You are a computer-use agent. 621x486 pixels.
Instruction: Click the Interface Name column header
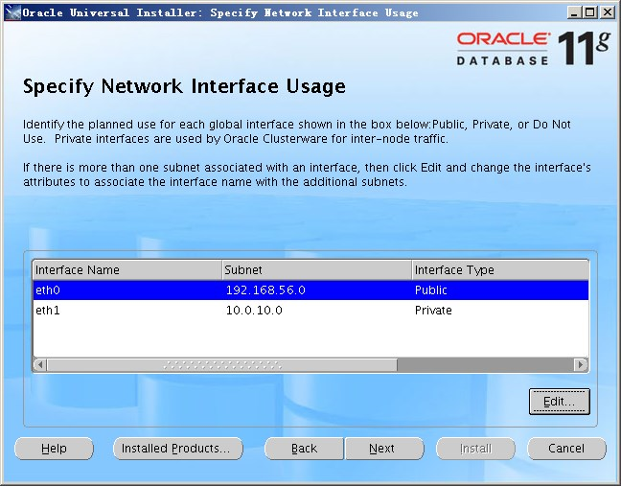[x=126, y=269]
